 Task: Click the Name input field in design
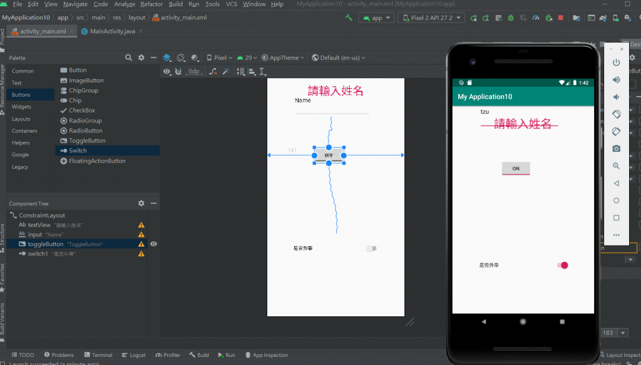332,106
